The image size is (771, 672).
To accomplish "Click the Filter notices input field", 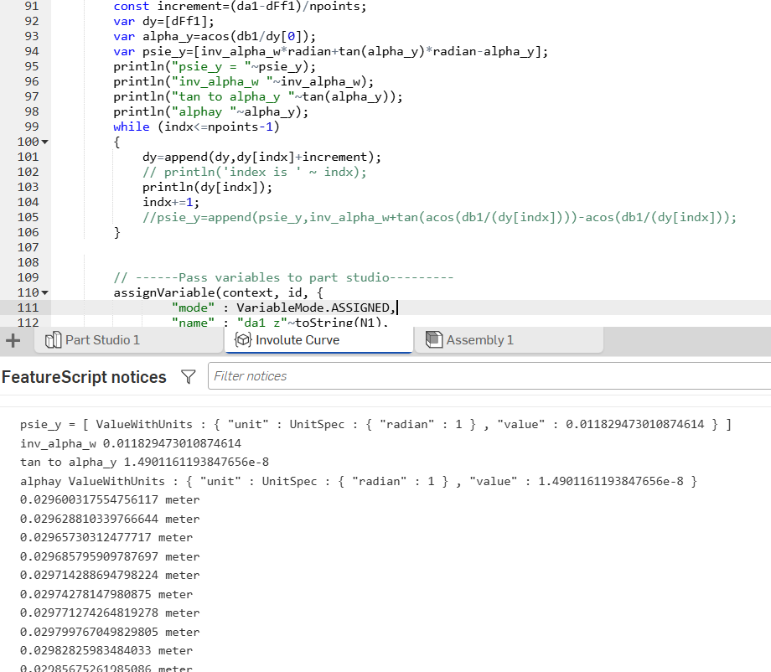I will [489, 376].
